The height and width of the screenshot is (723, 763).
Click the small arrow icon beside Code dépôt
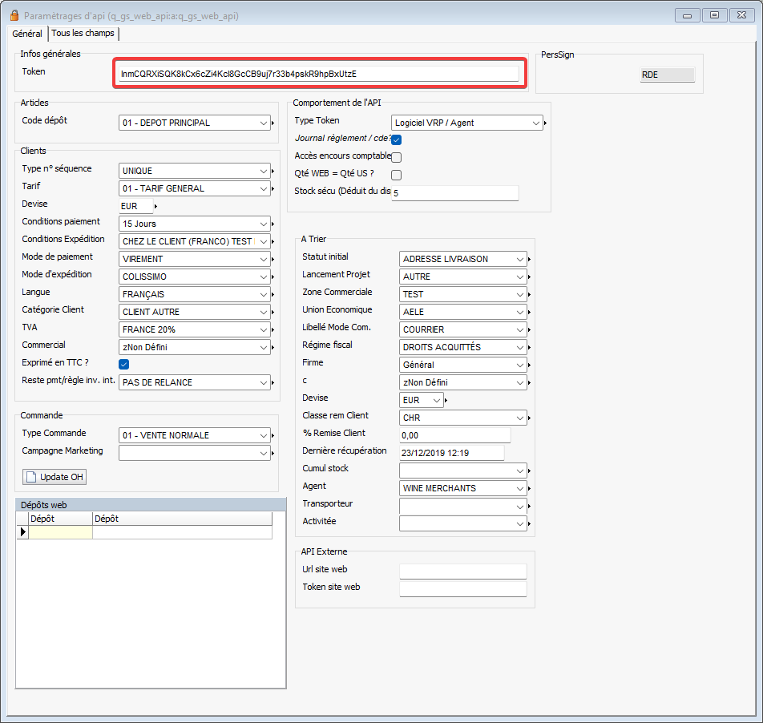click(x=273, y=123)
